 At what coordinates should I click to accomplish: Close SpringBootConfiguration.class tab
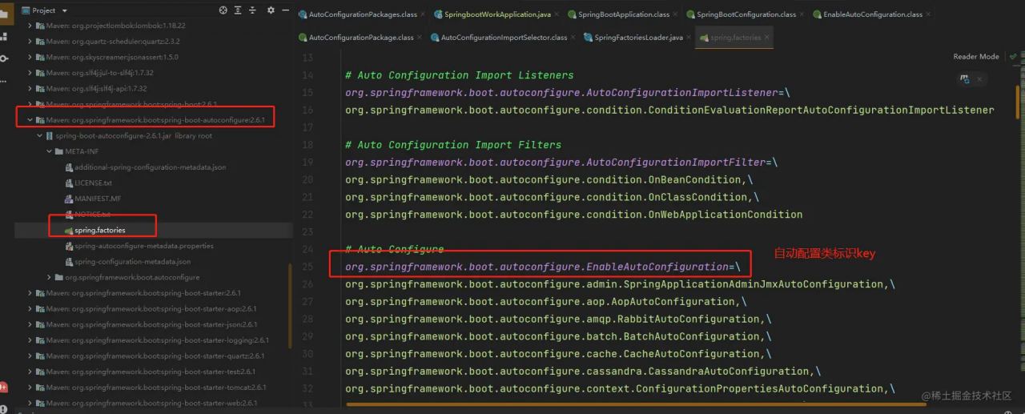802,14
